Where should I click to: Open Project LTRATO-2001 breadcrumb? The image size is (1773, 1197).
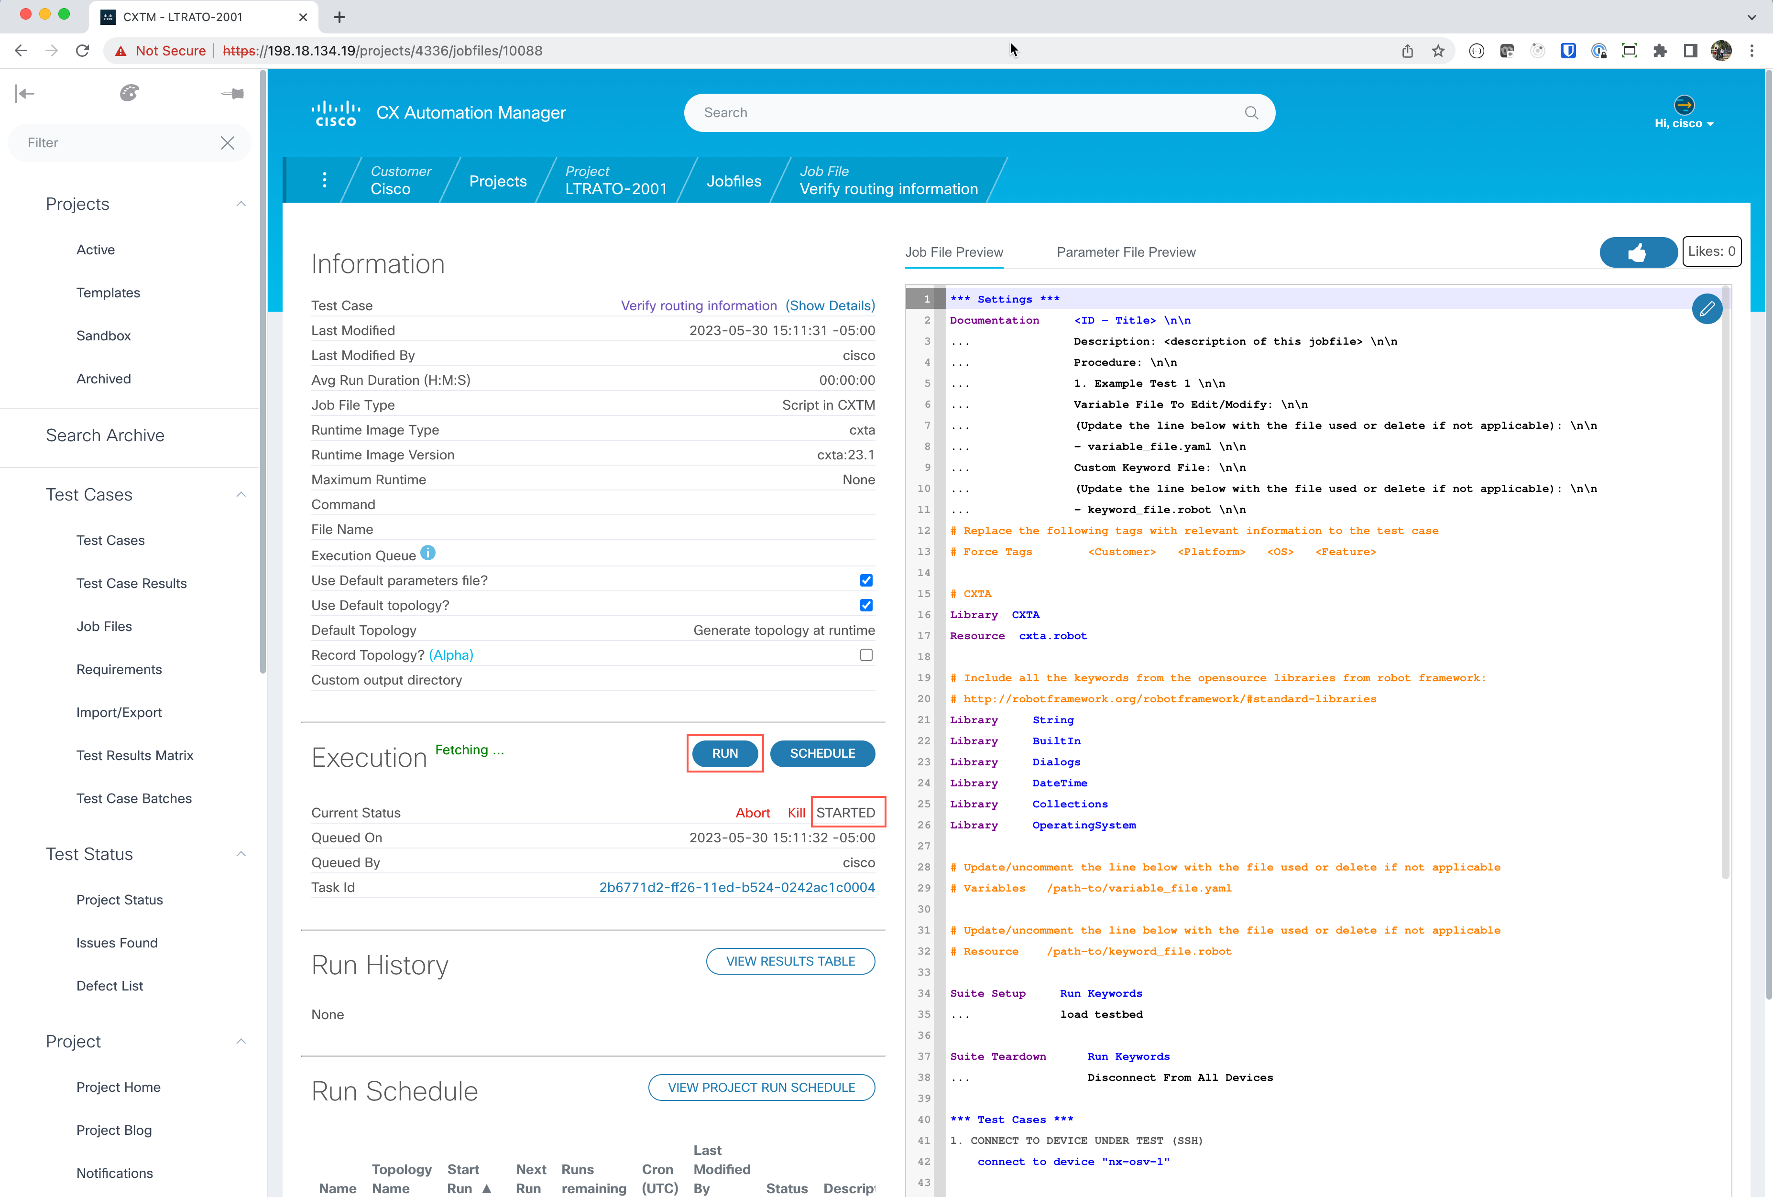pyautogui.click(x=616, y=180)
